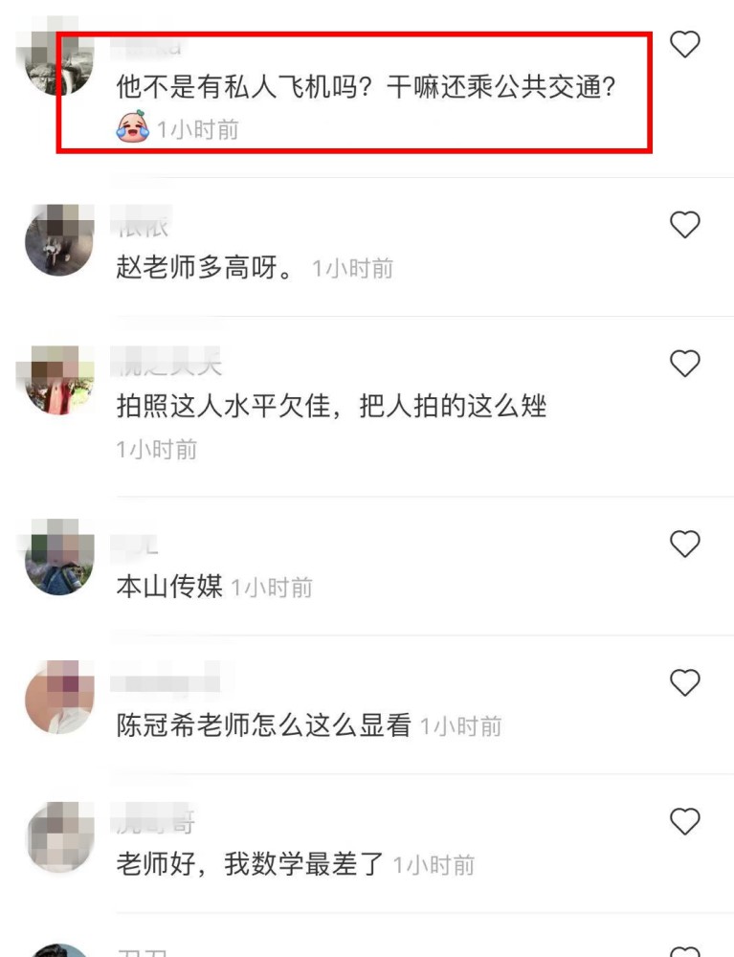
Task: Open avatar of 我数学最差了 commenter
Action: pos(59,836)
